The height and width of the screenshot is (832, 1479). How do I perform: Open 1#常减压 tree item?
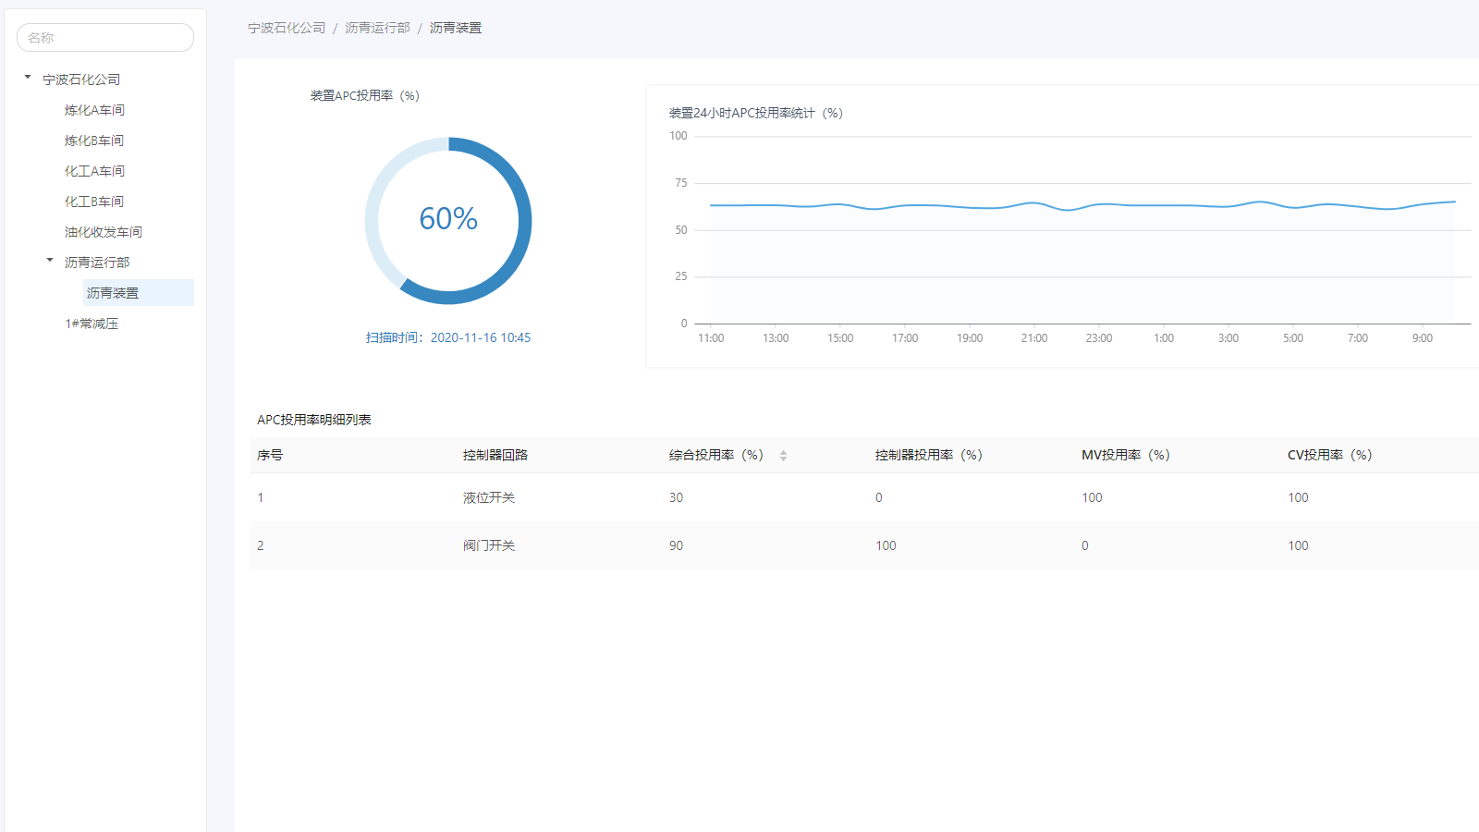92,324
